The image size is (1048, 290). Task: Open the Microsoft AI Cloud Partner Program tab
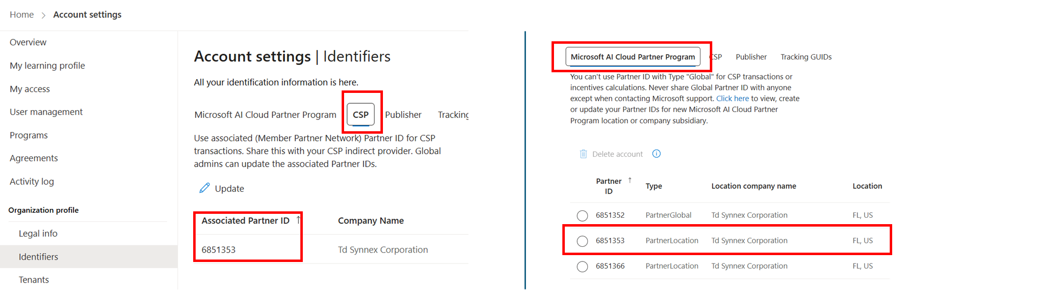click(x=634, y=57)
